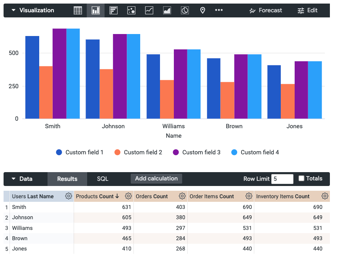Screen dimensions: 339x258
Task: Click the 380 Orders Count value
Action: [x=181, y=217]
